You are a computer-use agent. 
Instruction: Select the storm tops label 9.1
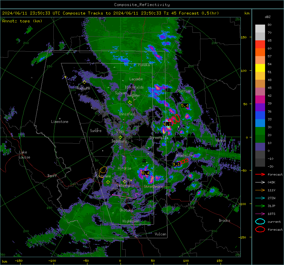pyautogui.click(x=176, y=164)
